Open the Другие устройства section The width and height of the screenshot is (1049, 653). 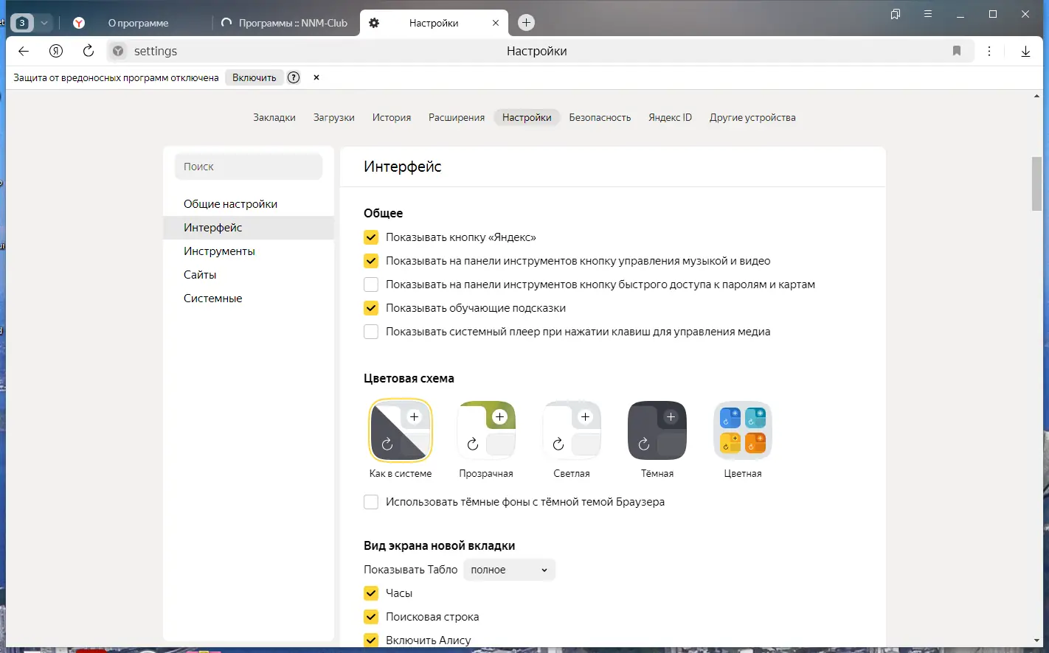pyautogui.click(x=752, y=117)
